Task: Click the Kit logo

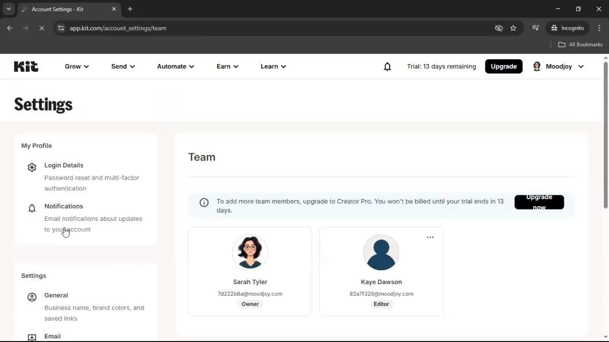Action: 26,66
